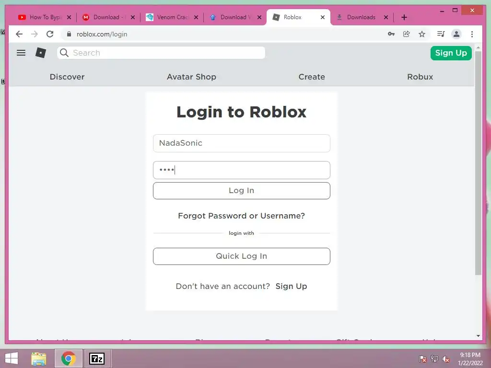Open the Roblox hamburger navigation menu

(21, 53)
